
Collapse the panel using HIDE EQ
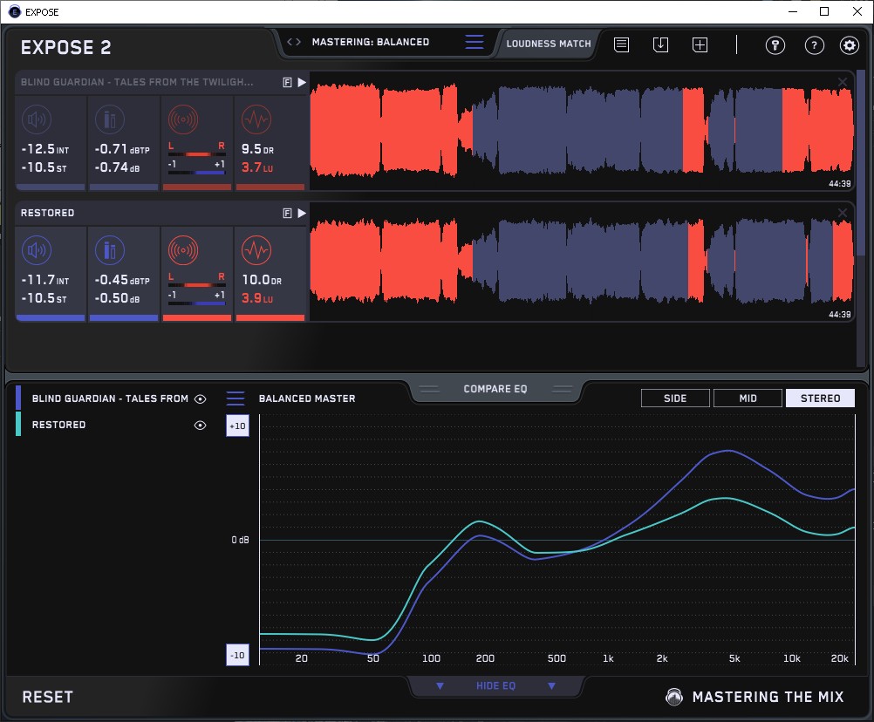click(495, 685)
